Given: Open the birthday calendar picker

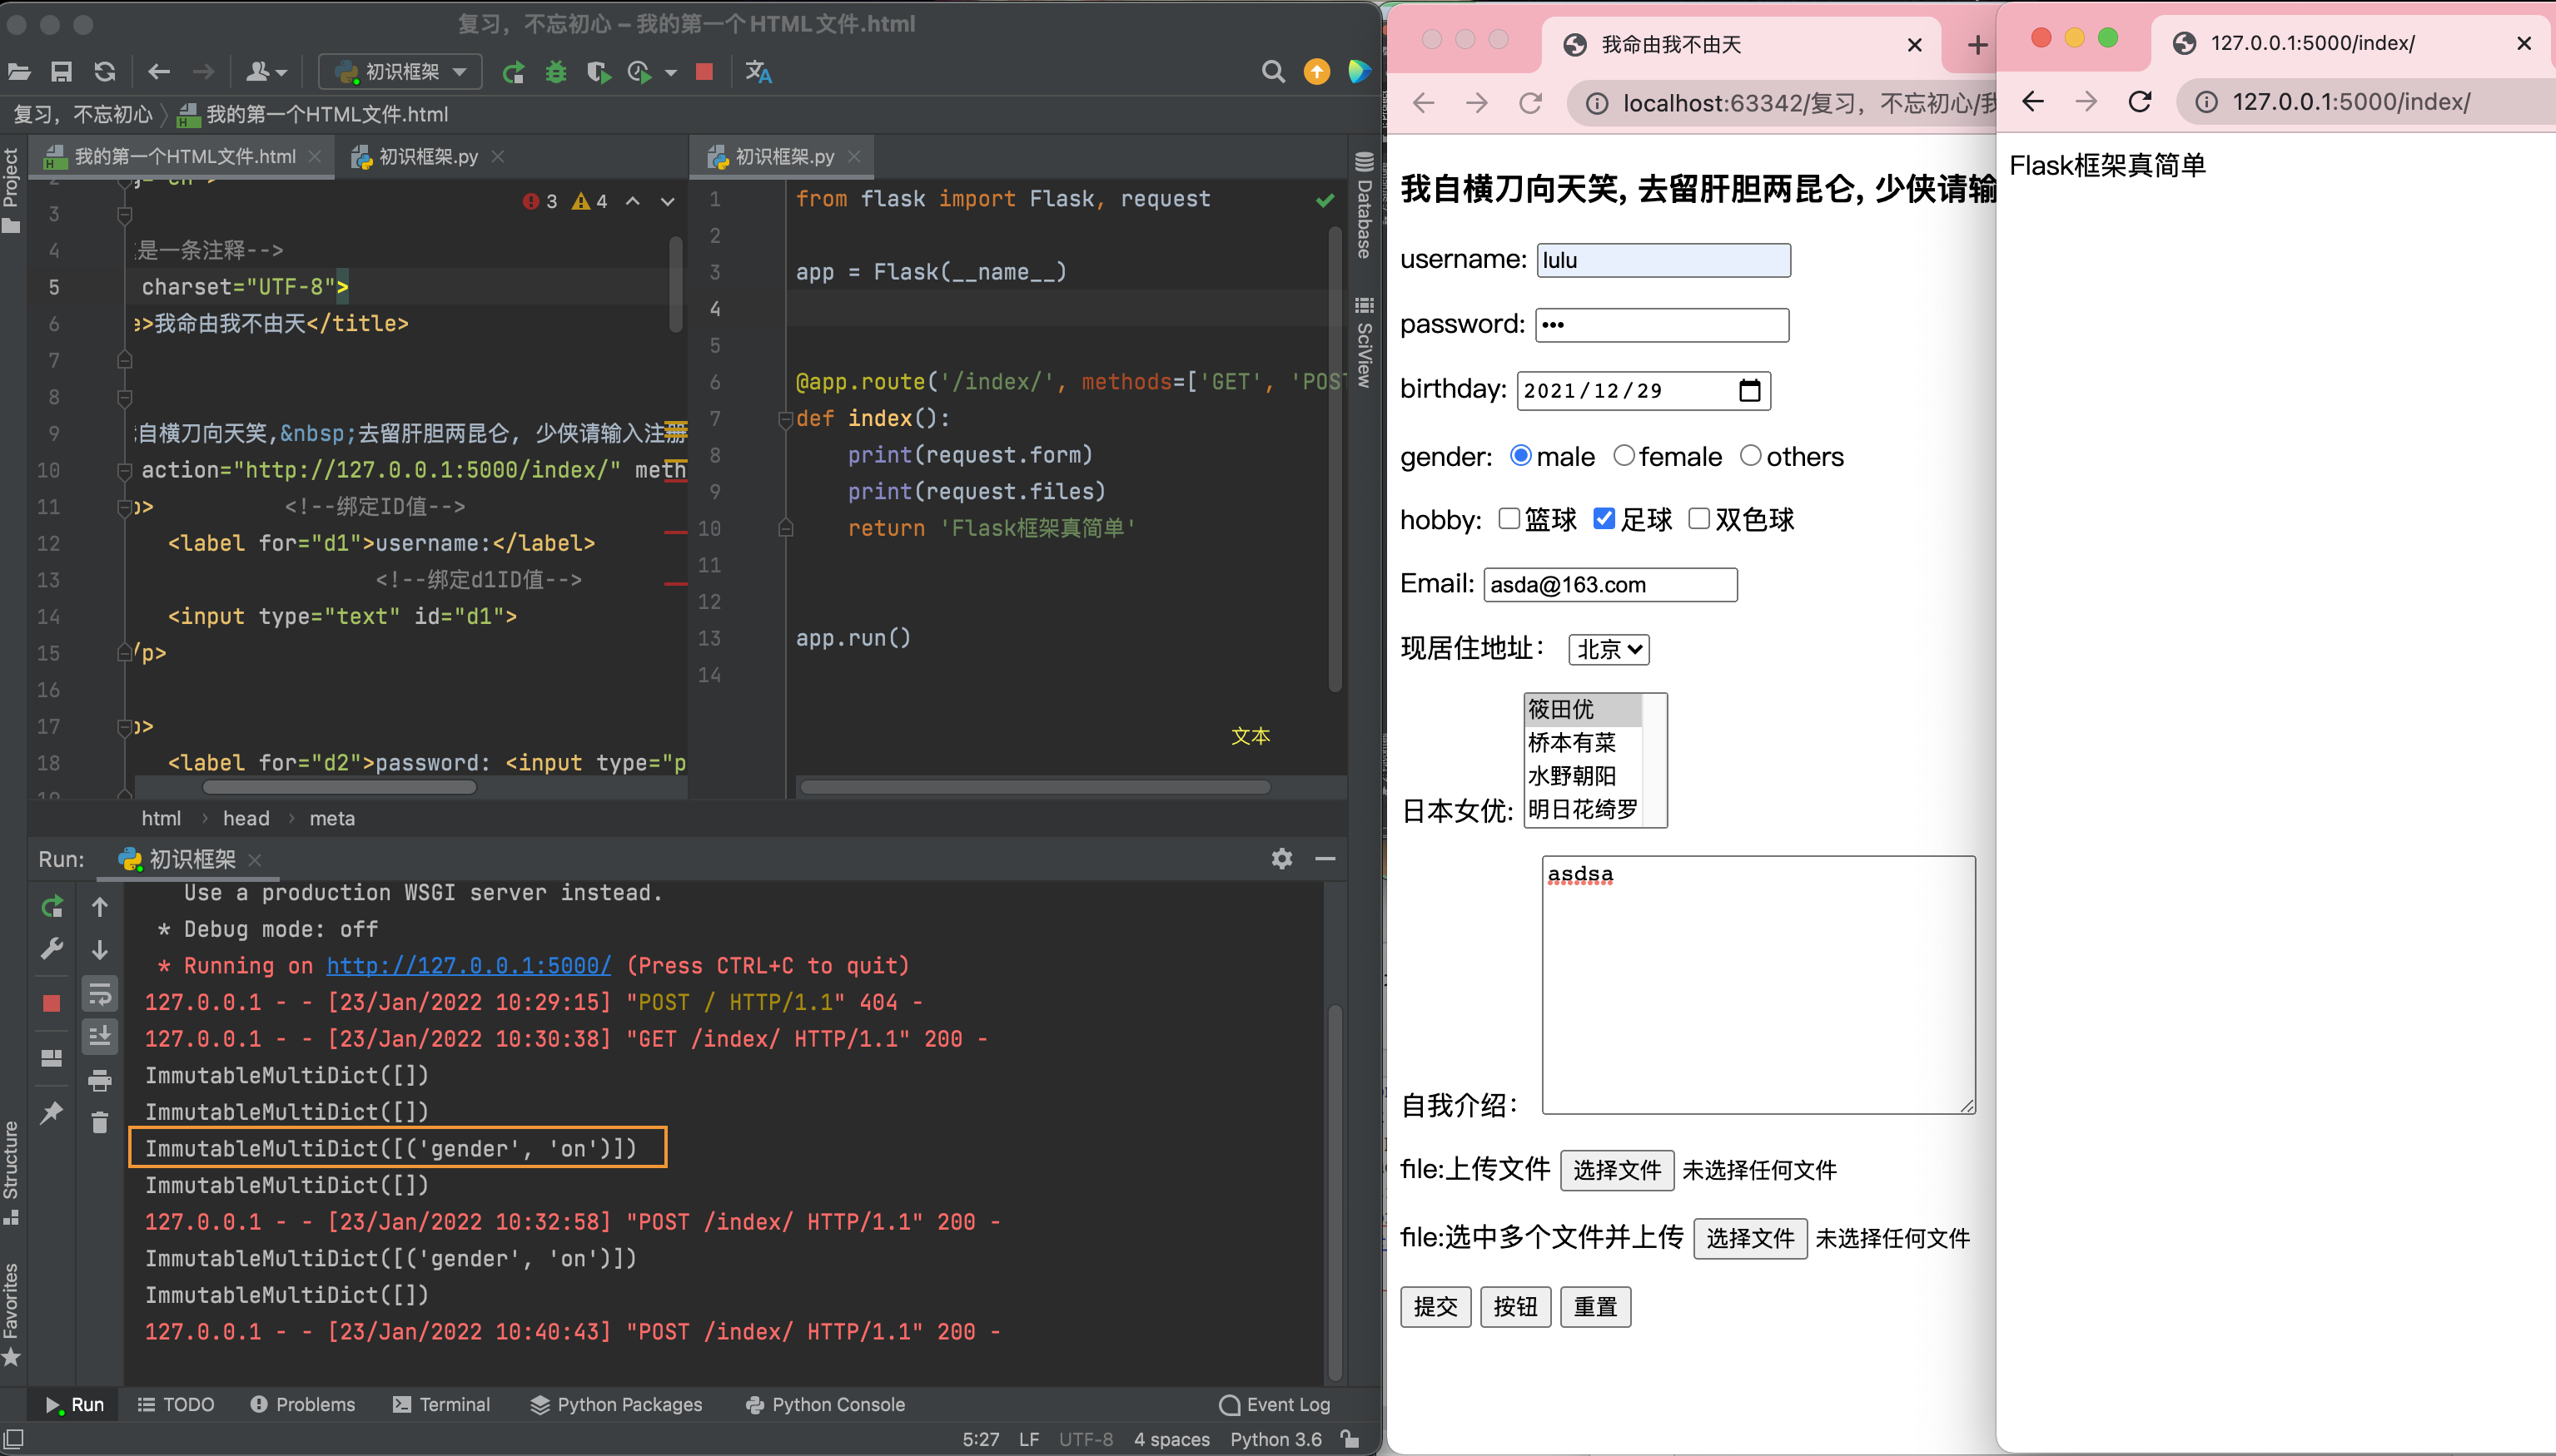Looking at the screenshot, I should click(x=1750, y=391).
